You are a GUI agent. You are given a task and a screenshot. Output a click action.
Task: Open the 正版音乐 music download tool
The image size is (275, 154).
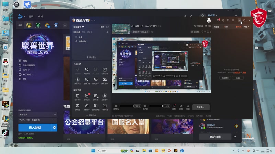[105, 97]
